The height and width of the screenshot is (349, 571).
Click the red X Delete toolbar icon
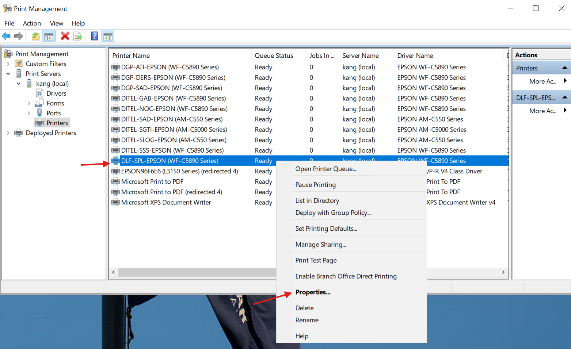(65, 36)
